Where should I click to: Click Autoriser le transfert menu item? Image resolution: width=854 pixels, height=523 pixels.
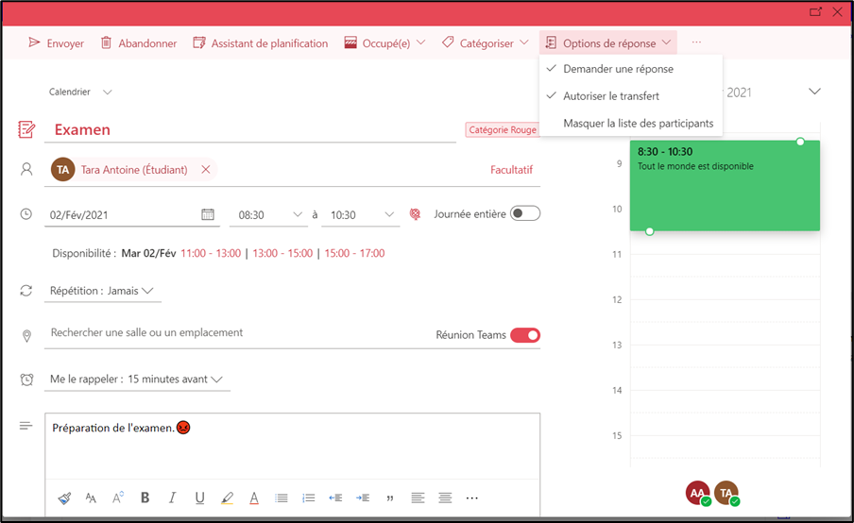(x=610, y=96)
